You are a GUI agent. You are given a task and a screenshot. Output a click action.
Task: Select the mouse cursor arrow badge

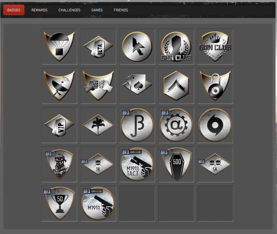click(137, 47)
